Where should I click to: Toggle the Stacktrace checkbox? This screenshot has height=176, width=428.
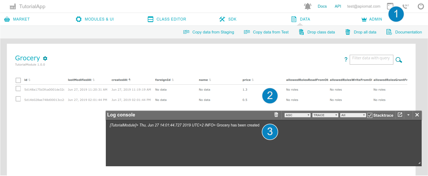point(370,115)
